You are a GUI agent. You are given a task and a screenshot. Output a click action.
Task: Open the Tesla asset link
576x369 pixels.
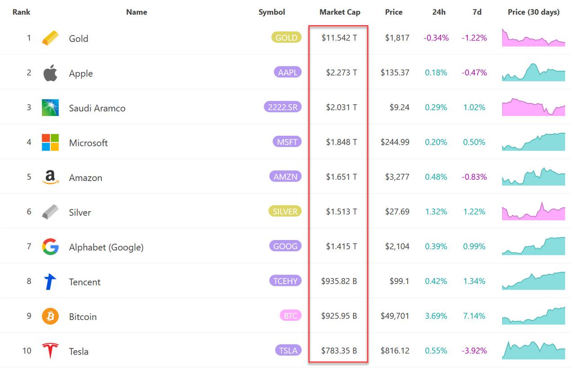point(79,351)
